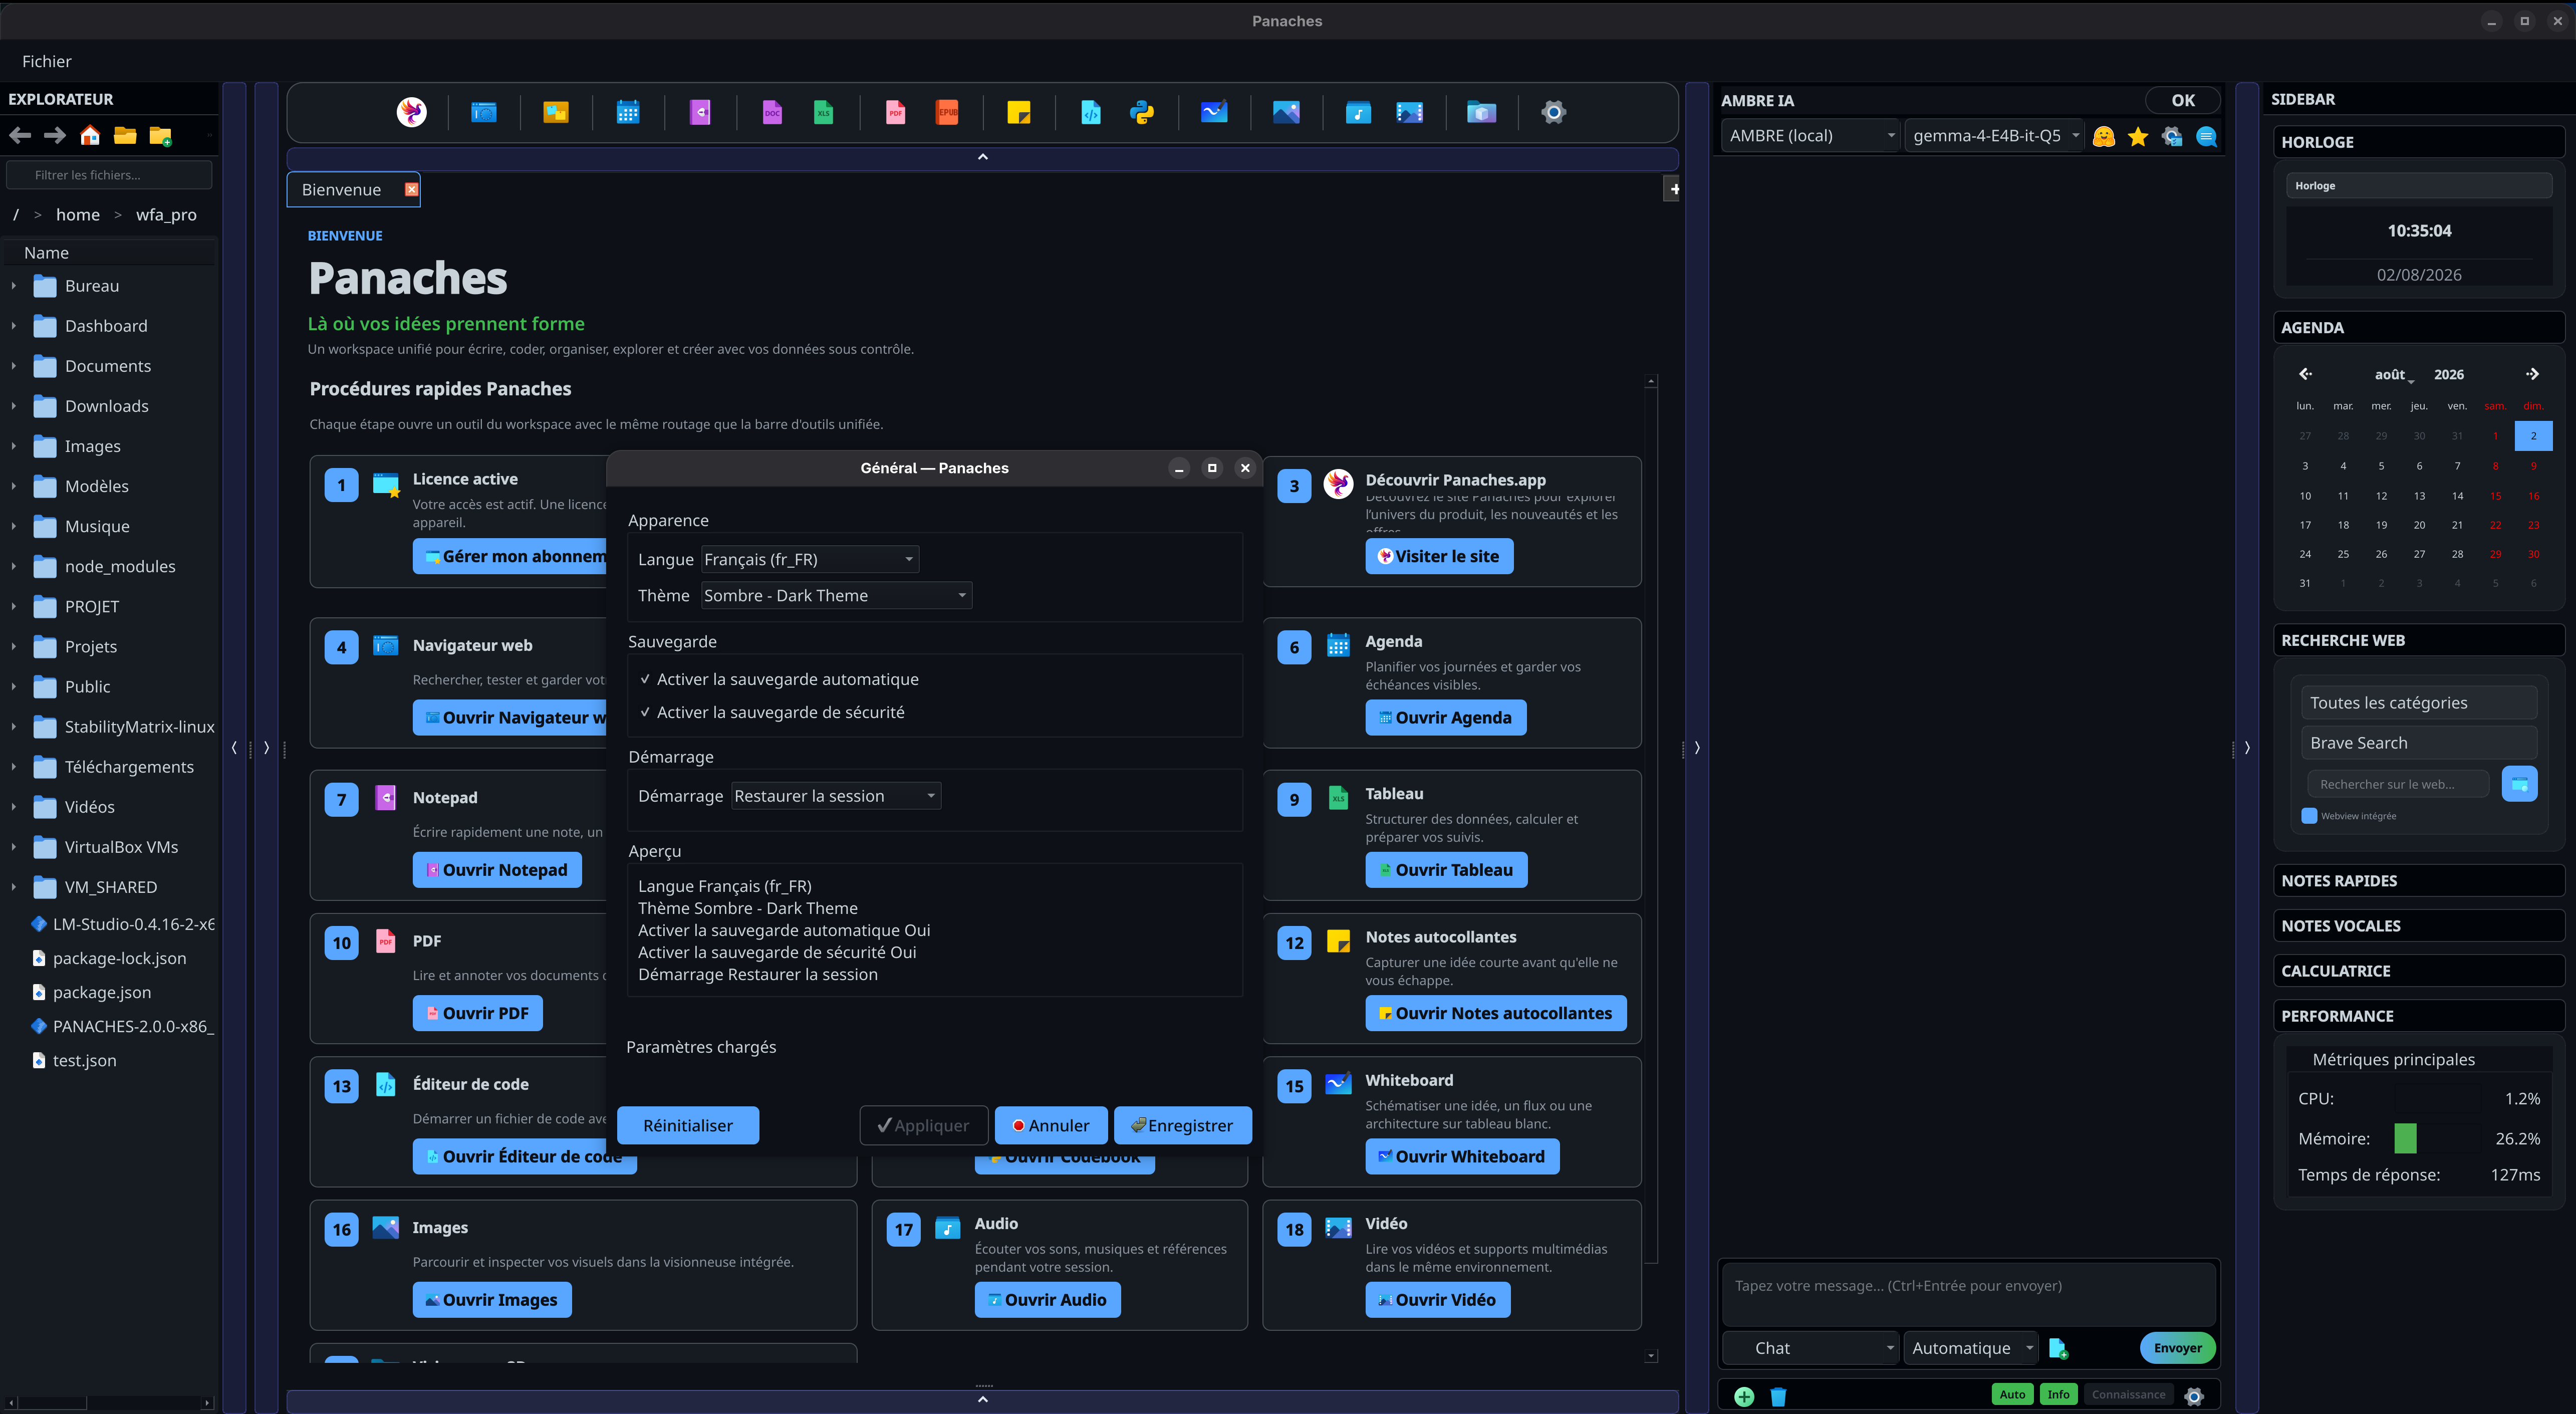This screenshot has height=1414, width=2576.
Task: Add a new tab with plus button
Action: (1672, 189)
